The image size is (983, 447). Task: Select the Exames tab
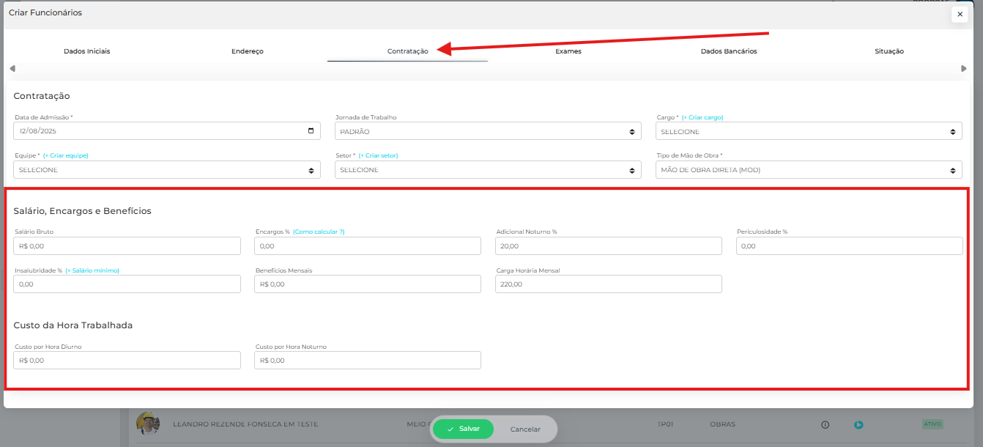coord(568,51)
